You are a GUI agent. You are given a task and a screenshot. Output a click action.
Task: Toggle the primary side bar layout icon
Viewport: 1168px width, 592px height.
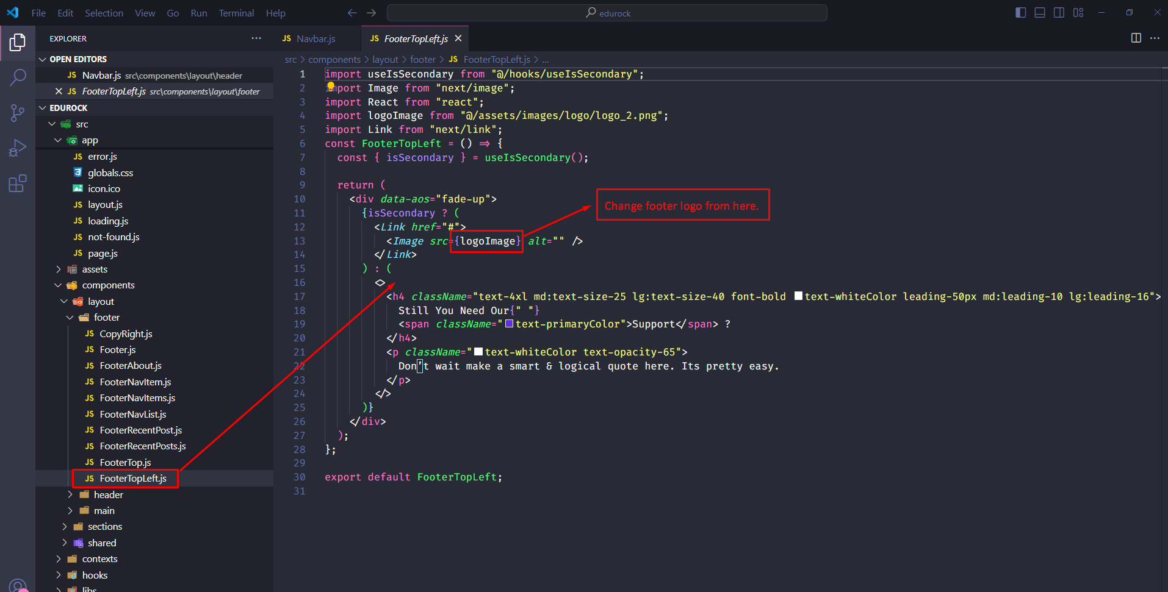(x=1020, y=13)
